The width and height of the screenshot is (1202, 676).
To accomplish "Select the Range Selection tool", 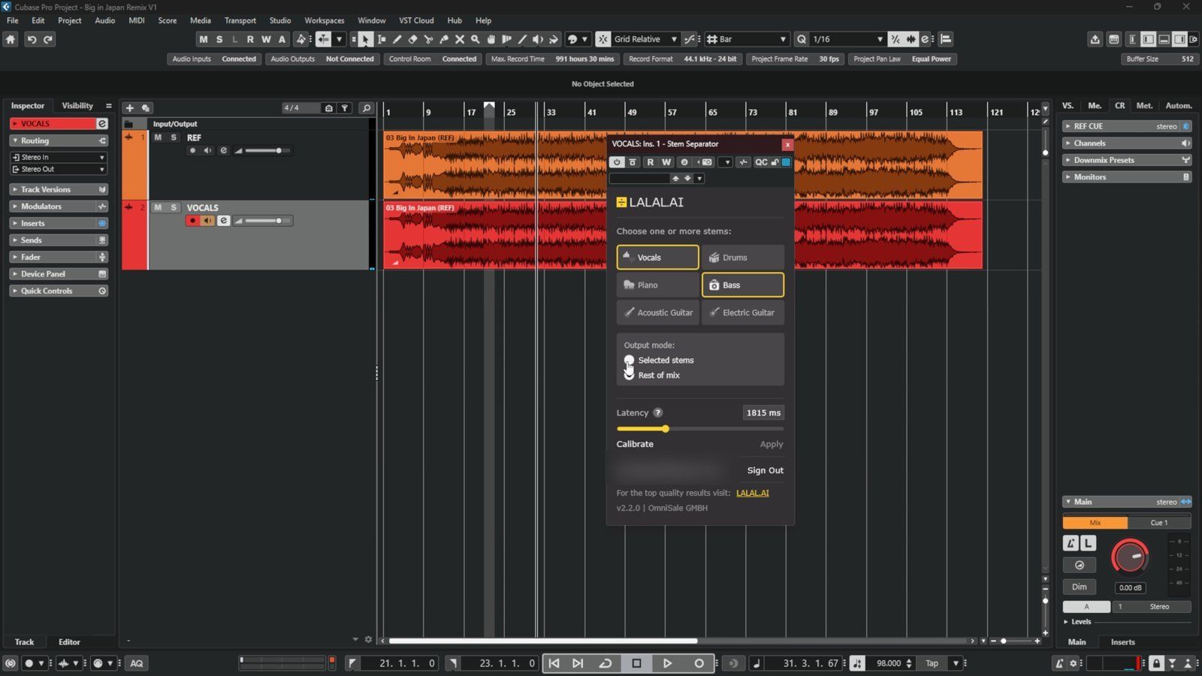I will [381, 39].
